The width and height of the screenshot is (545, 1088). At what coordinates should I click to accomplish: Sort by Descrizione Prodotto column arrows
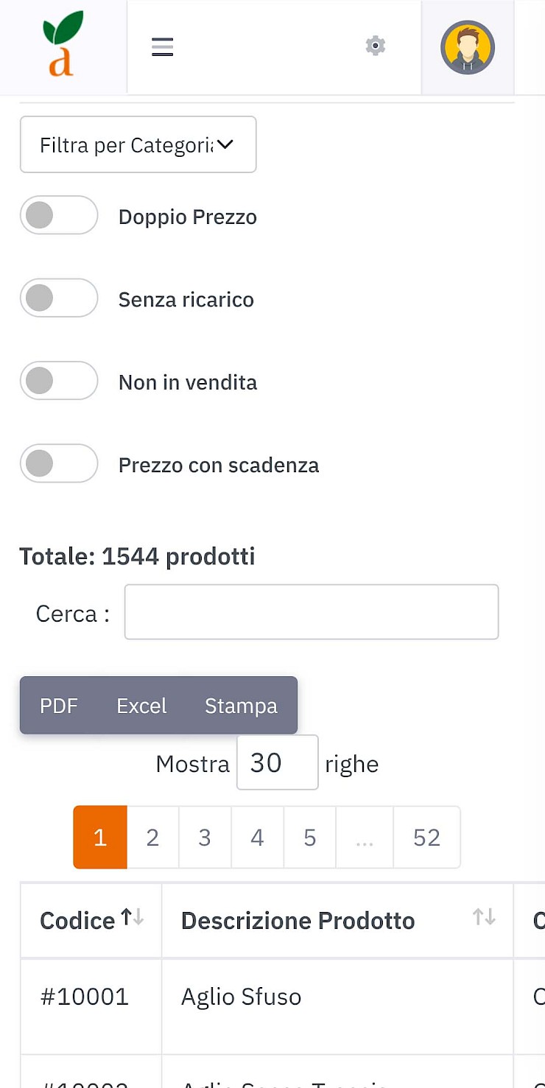[484, 917]
